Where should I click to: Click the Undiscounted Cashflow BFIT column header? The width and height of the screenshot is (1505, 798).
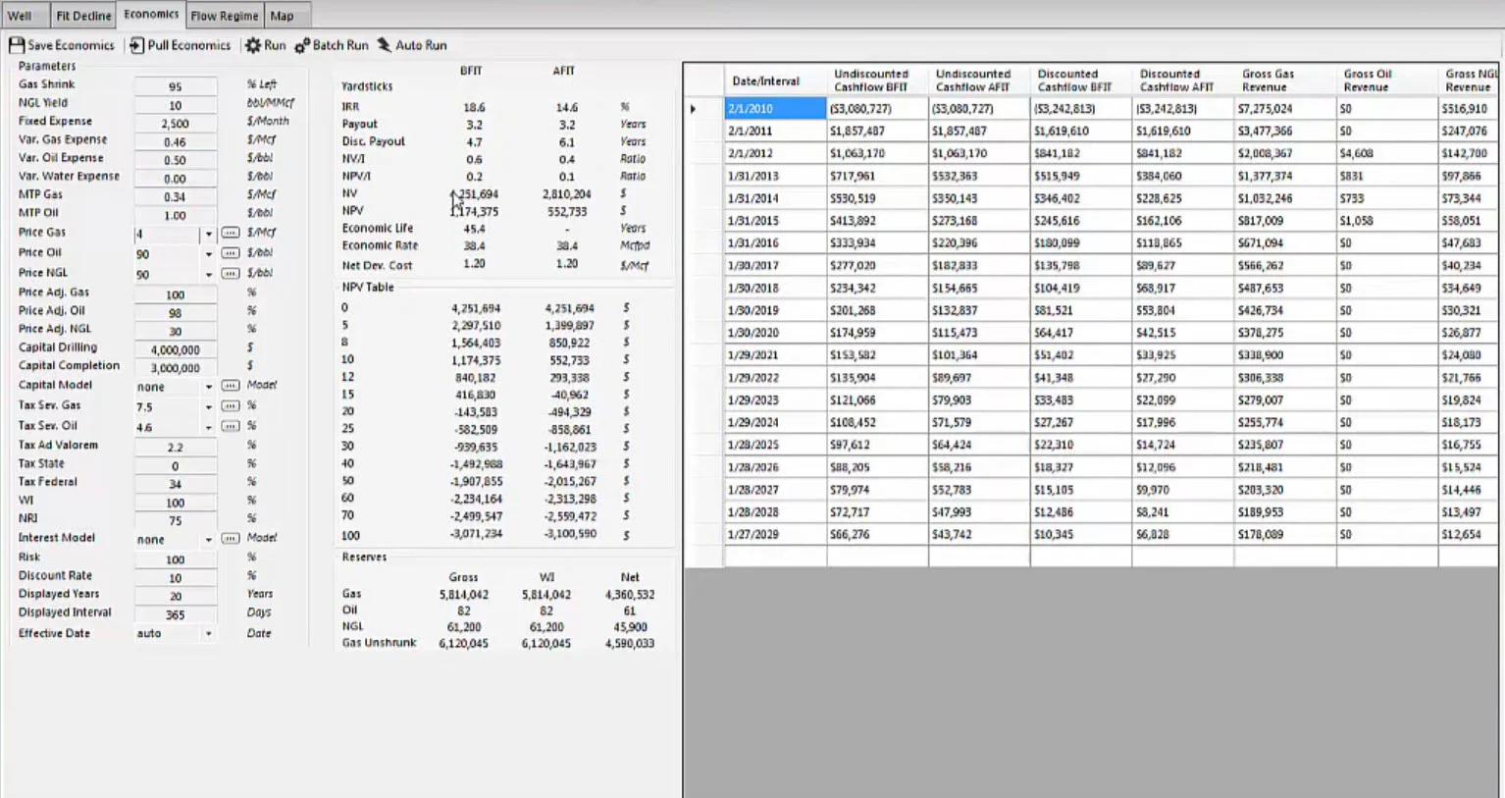pos(877,80)
